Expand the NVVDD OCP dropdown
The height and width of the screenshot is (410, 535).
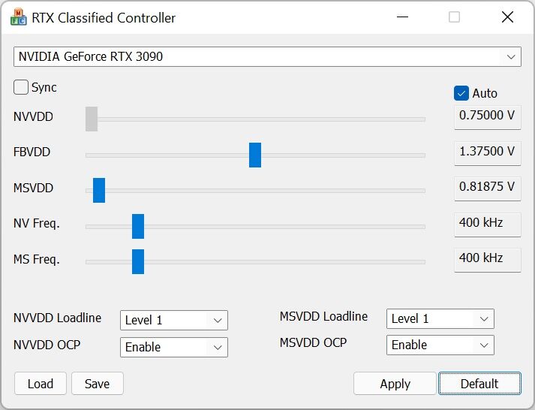(x=174, y=347)
